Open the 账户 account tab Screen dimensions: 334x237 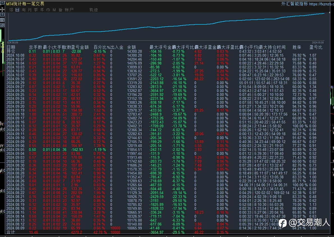(x=69, y=10)
